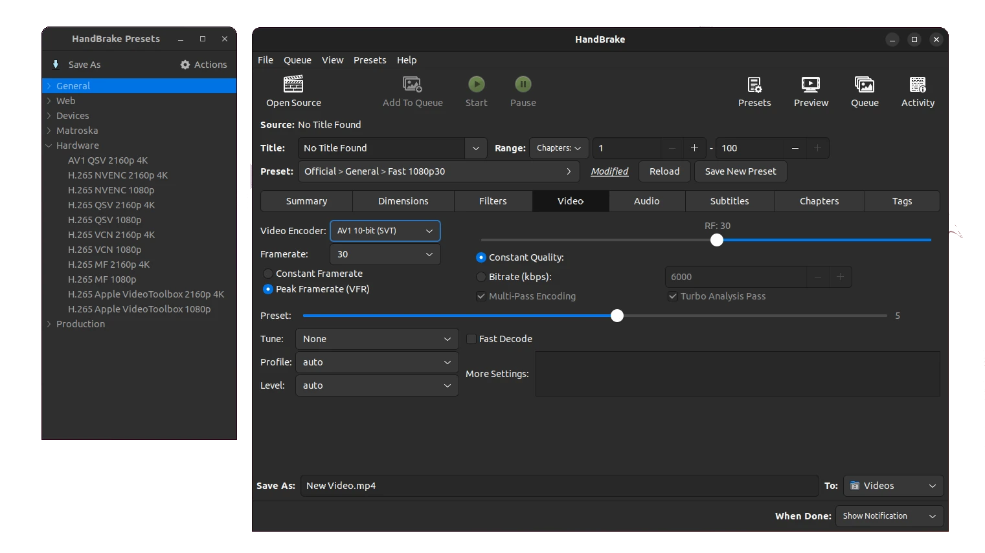Enable the Fast Decode checkbox
This screenshot has width=985, height=553.
pos(471,339)
